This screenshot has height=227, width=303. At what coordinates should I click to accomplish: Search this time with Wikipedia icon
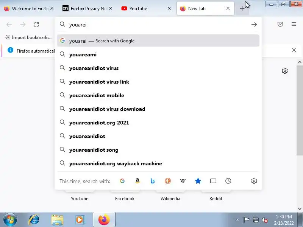click(183, 181)
